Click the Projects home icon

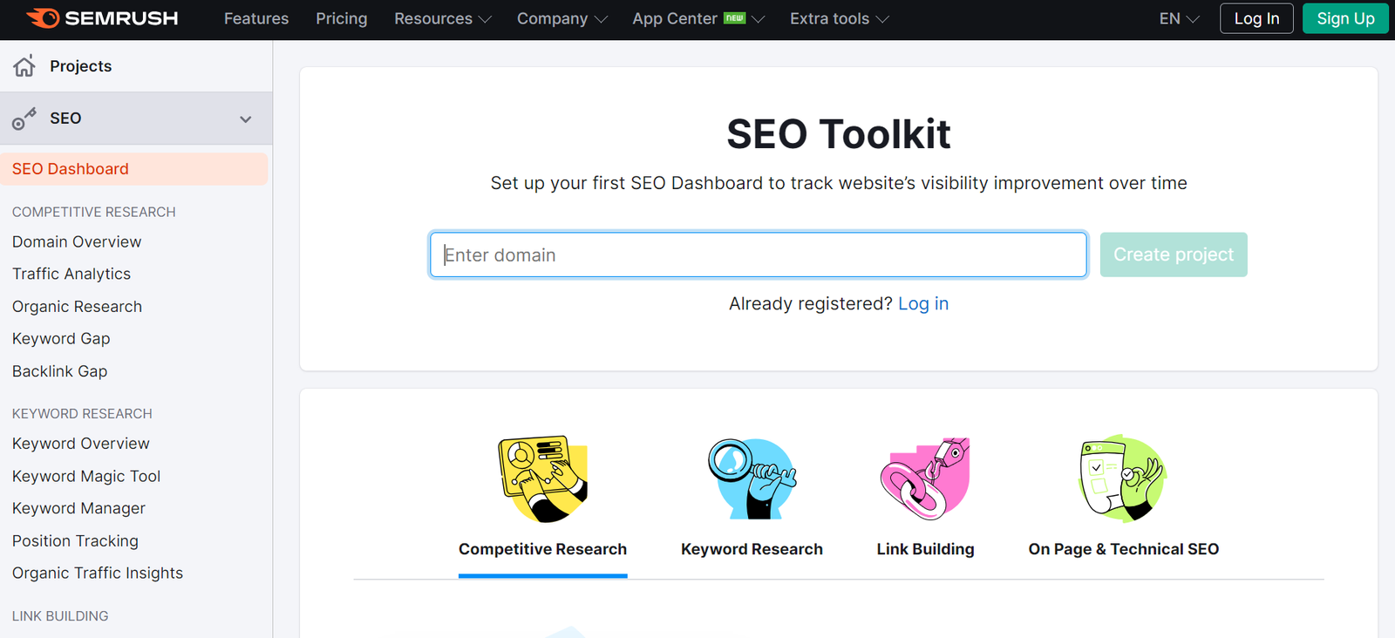[x=24, y=65]
